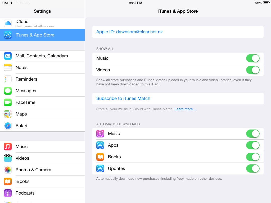Tap the Apps store icon under Automatic Downloads
Screen dimensions: 271x203
100,145
